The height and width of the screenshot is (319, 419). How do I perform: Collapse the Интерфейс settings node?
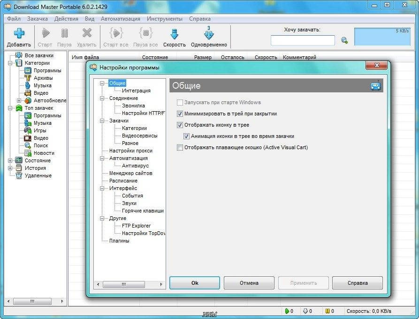point(102,188)
